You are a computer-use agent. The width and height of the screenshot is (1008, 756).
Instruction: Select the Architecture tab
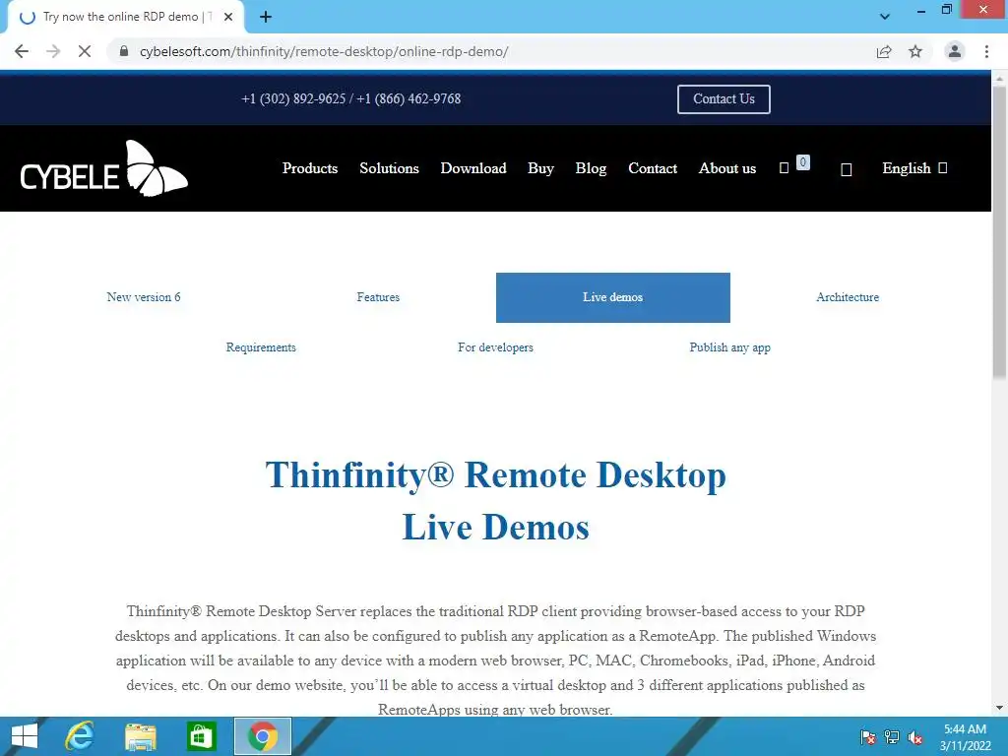pos(848,297)
